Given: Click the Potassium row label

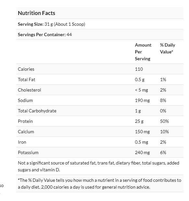Looking at the screenshot, I should [x=28, y=152].
